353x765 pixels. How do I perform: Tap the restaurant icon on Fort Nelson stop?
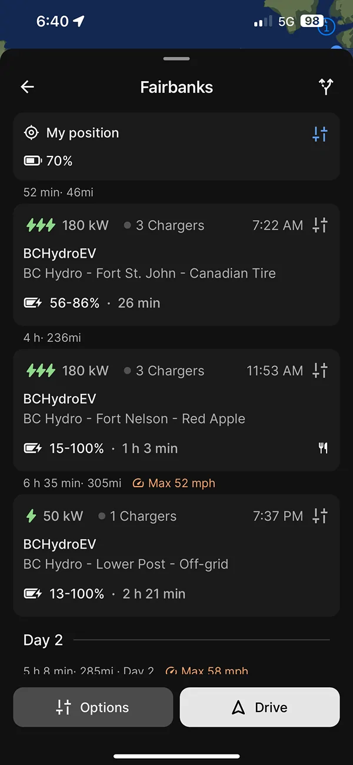322,448
